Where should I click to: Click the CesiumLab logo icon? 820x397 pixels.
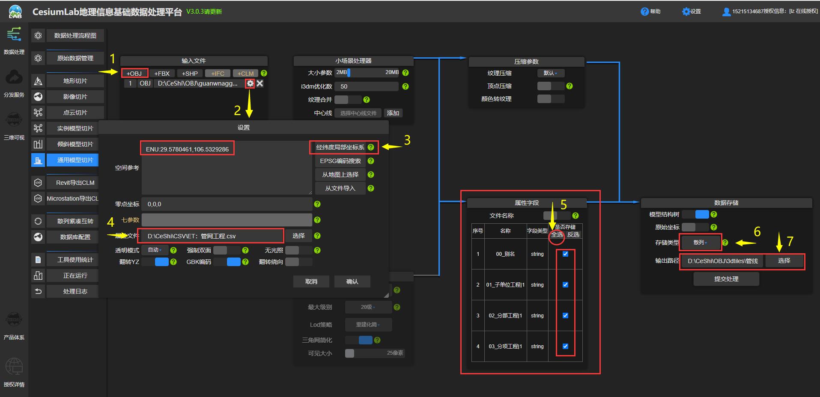(x=15, y=12)
